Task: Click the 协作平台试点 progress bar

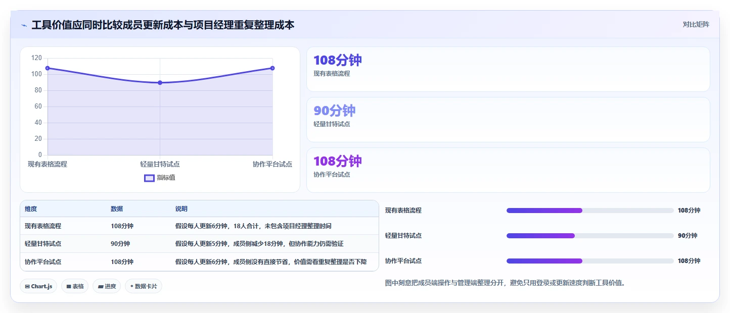Action: [590, 261]
